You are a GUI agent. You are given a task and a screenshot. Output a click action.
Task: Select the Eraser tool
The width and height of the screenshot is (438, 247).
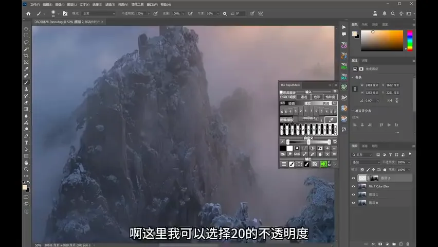coord(26,102)
